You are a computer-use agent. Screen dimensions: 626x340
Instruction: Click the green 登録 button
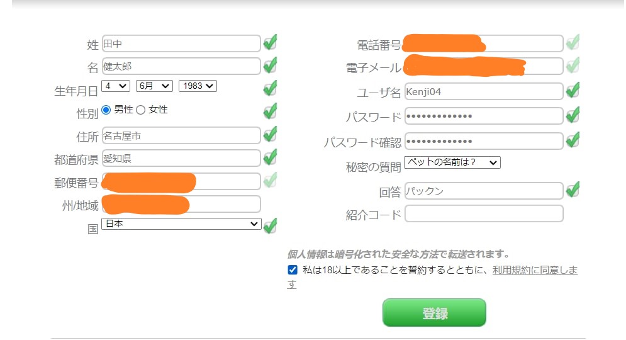[434, 313]
